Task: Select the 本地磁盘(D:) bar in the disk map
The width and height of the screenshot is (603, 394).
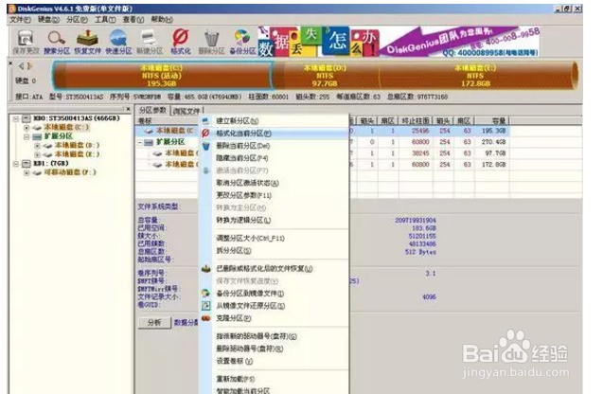Action: pos(324,74)
